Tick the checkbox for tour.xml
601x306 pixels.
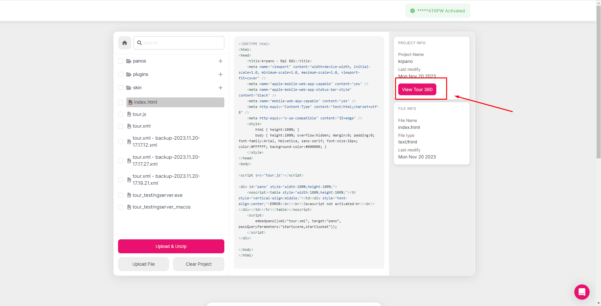(x=121, y=126)
